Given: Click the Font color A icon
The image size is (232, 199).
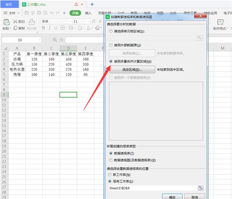Looking at the screenshot, I should click(88, 28).
